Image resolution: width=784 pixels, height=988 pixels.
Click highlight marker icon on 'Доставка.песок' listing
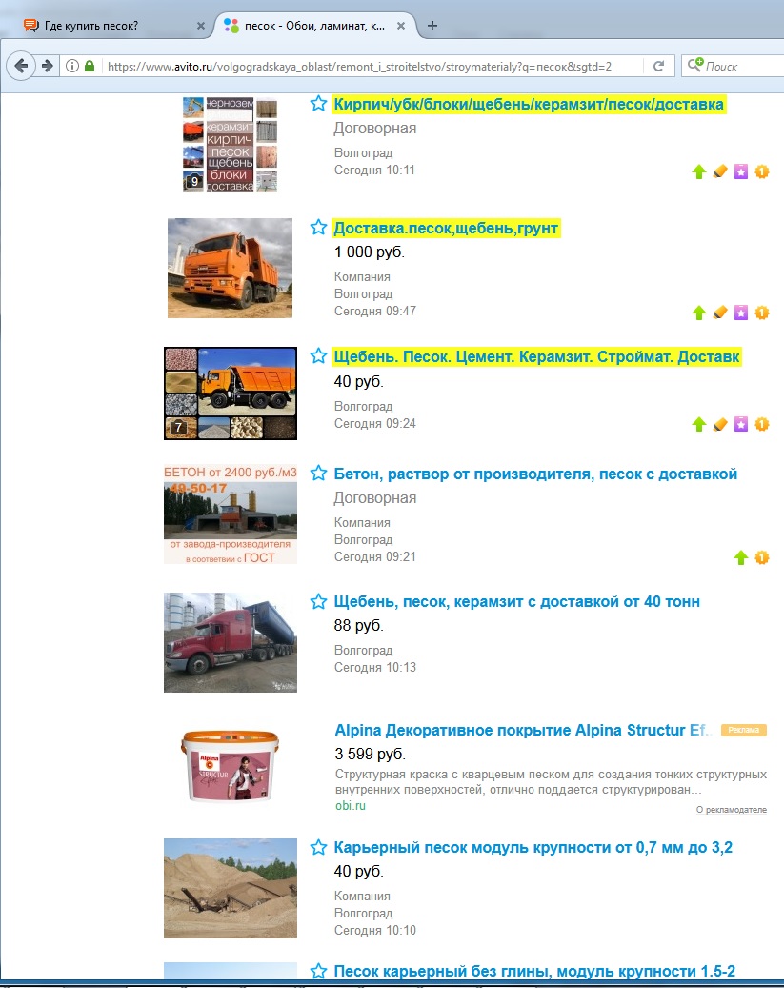720,313
